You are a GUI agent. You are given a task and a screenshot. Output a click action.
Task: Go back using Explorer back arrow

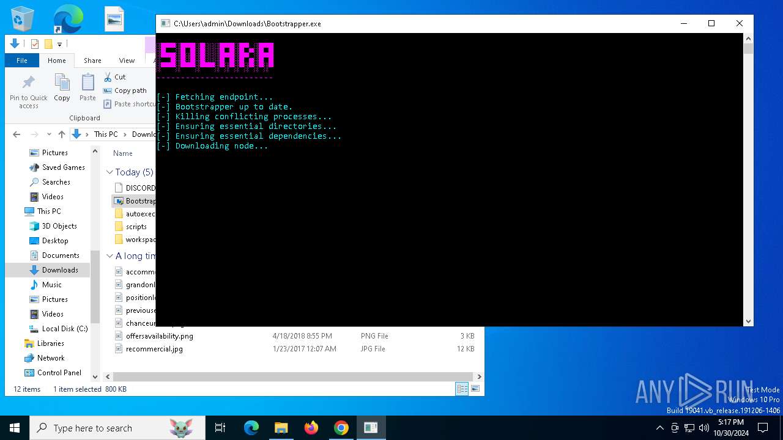click(x=17, y=134)
